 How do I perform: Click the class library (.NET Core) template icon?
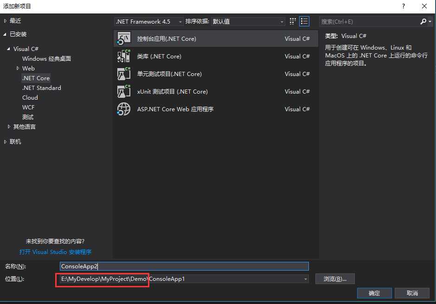coord(124,56)
